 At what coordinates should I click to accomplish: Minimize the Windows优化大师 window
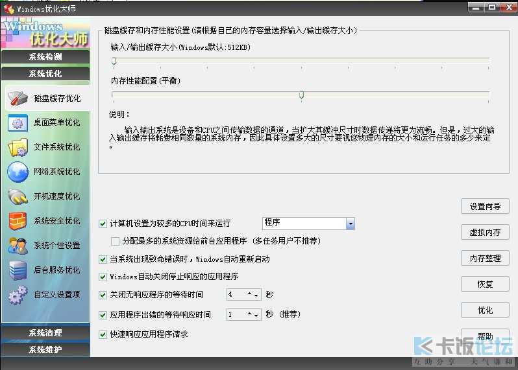476,7
